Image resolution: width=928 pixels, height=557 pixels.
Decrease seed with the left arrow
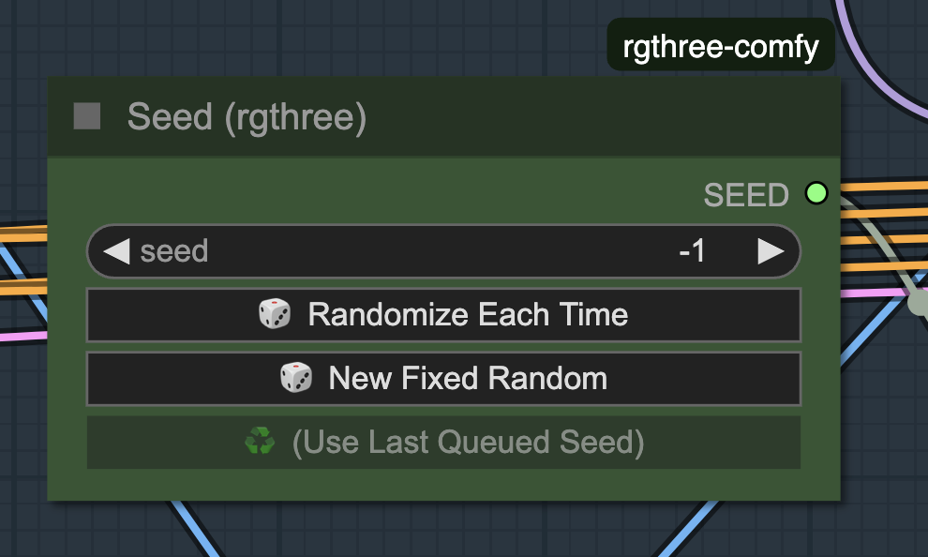click(116, 251)
